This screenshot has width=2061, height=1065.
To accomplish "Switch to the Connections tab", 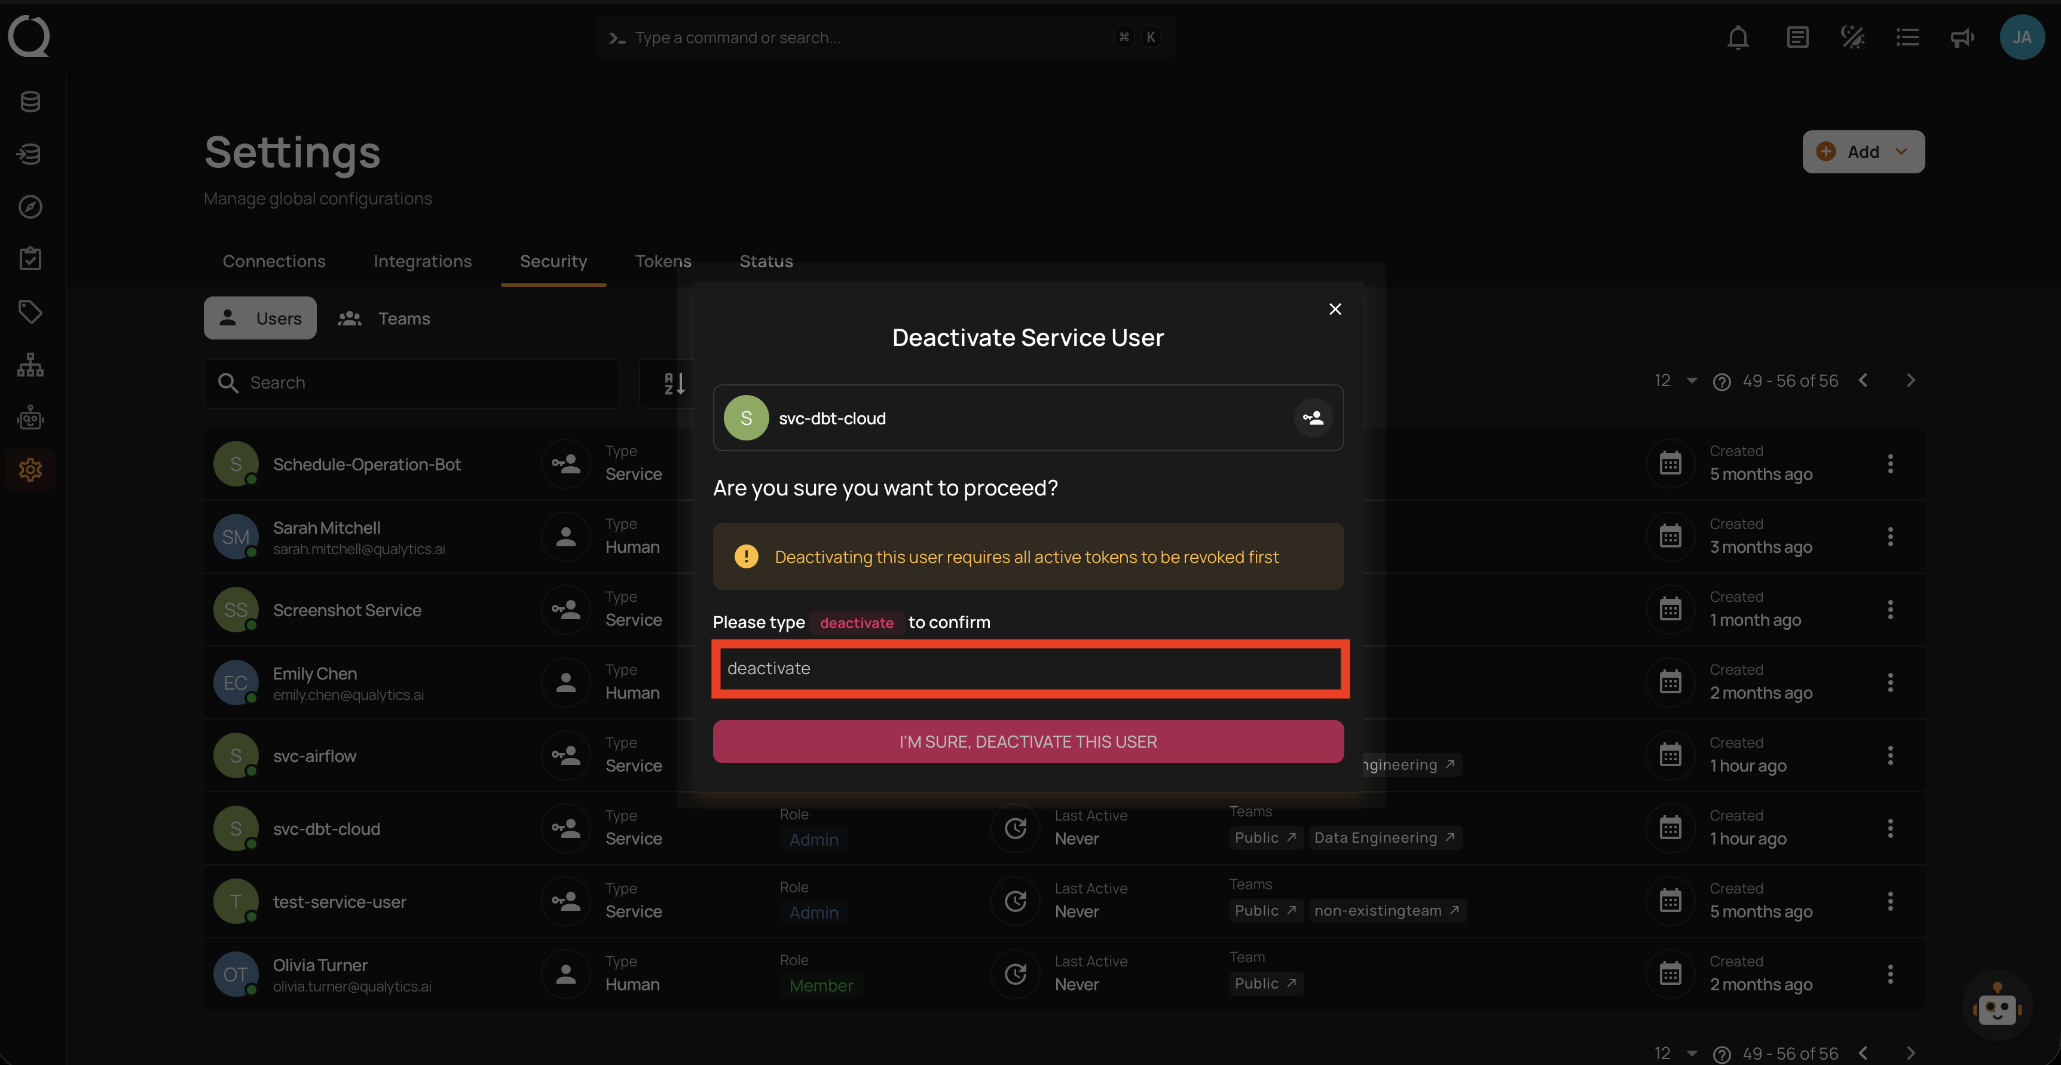I will pyautogui.click(x=274, y=261).
